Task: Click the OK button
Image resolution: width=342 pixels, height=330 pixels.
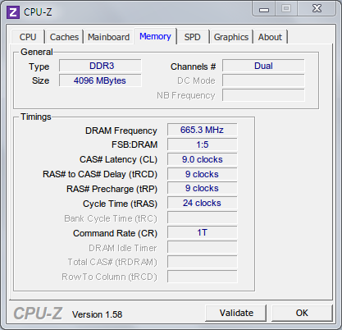Action: click(302, 313)
